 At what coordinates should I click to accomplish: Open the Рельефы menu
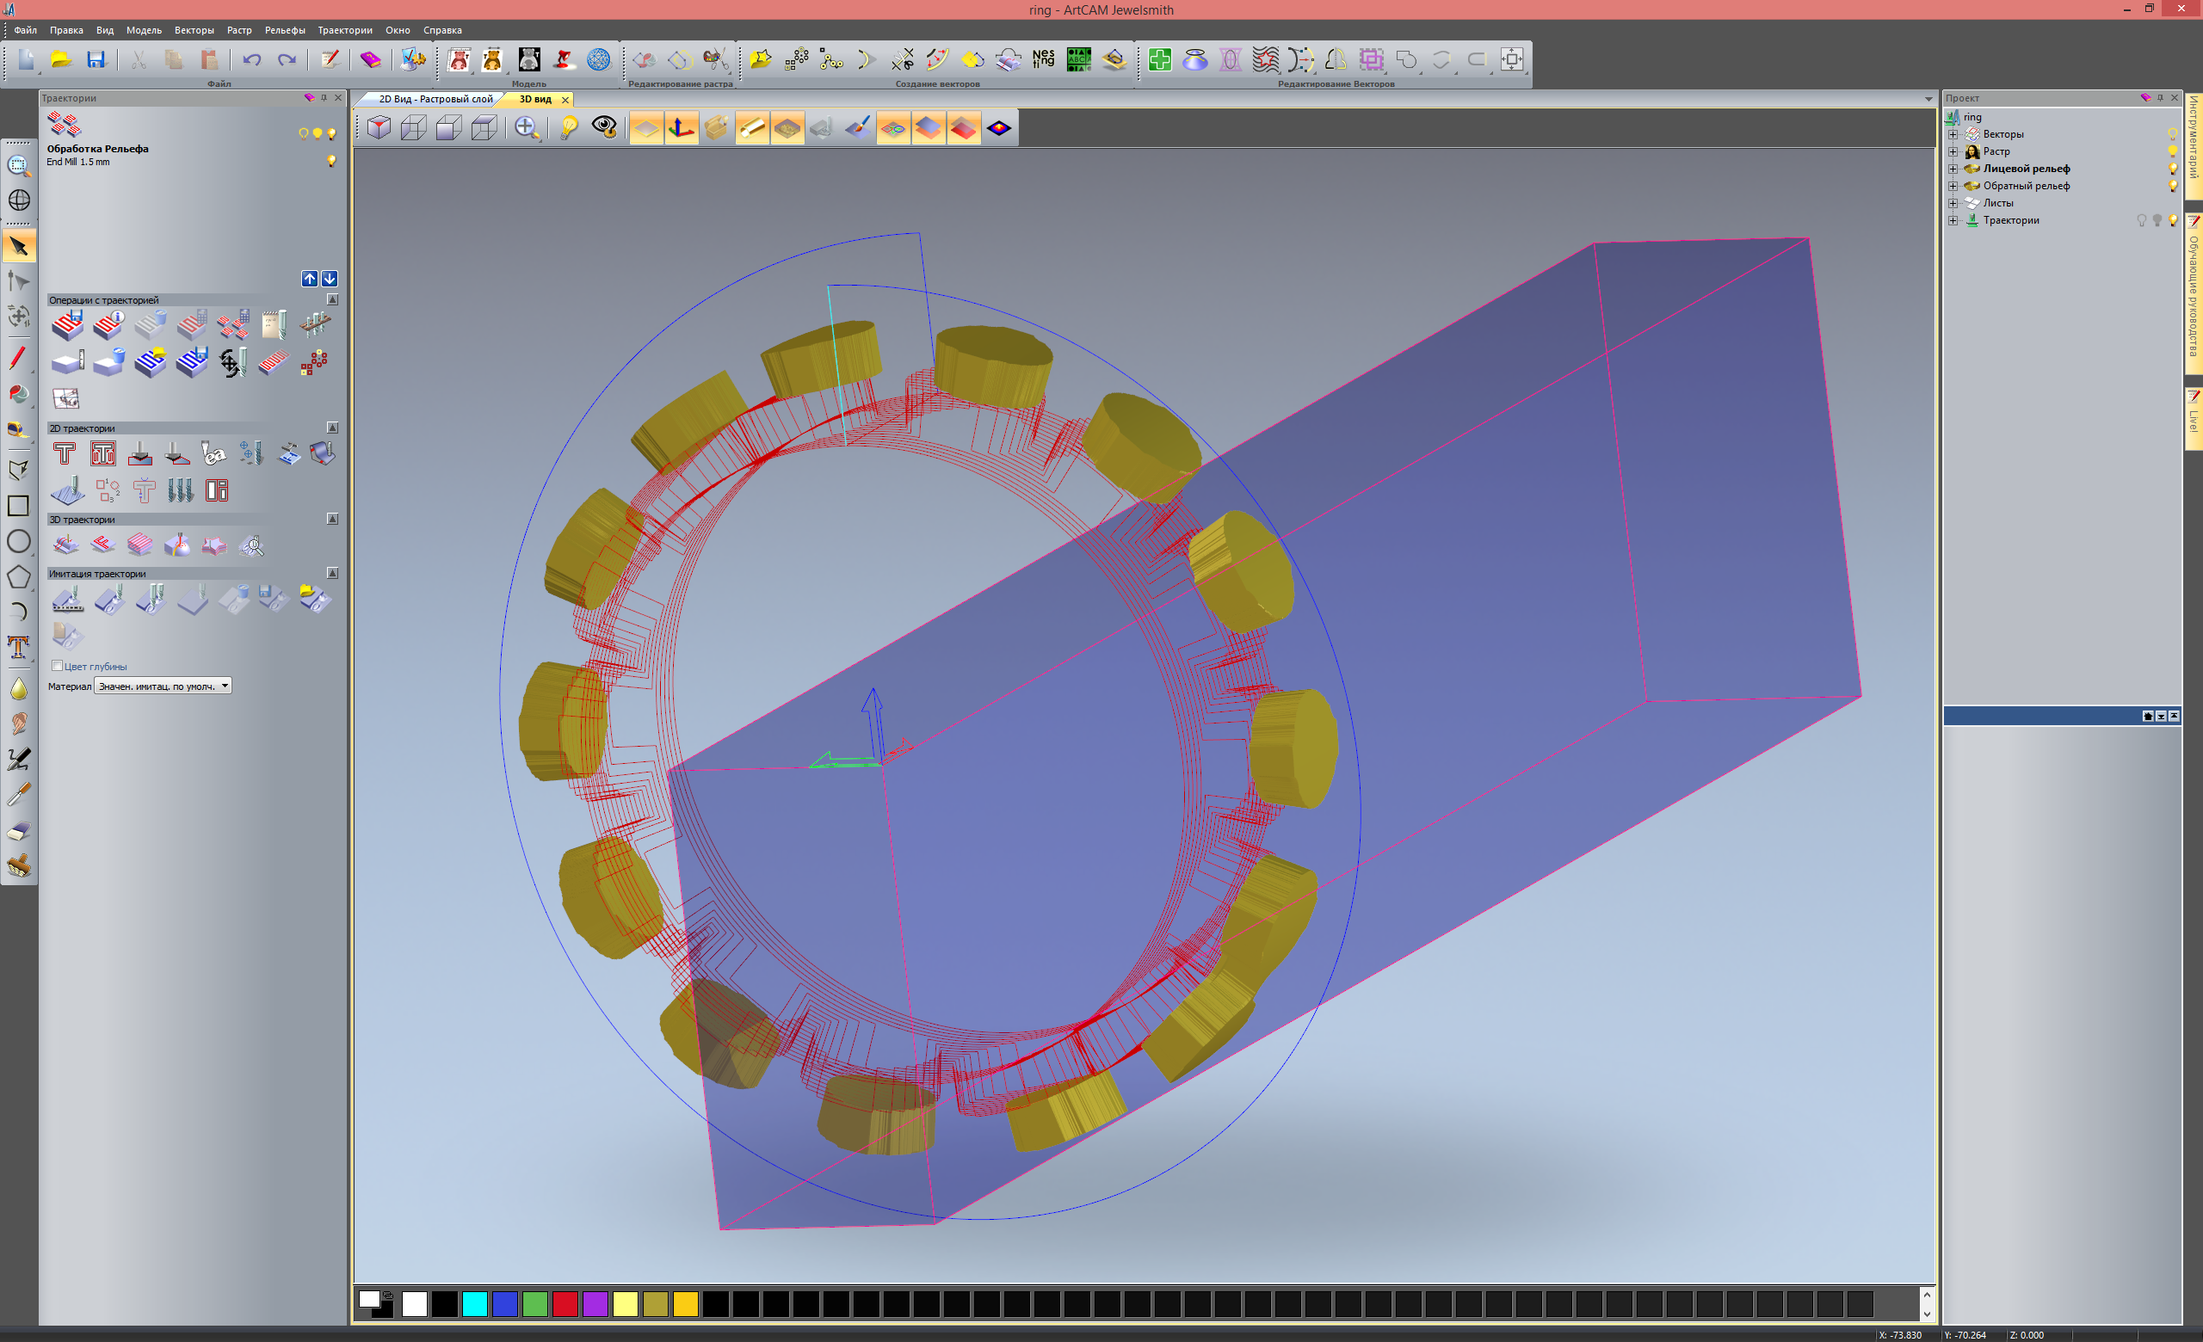click(x=284, y=30)
